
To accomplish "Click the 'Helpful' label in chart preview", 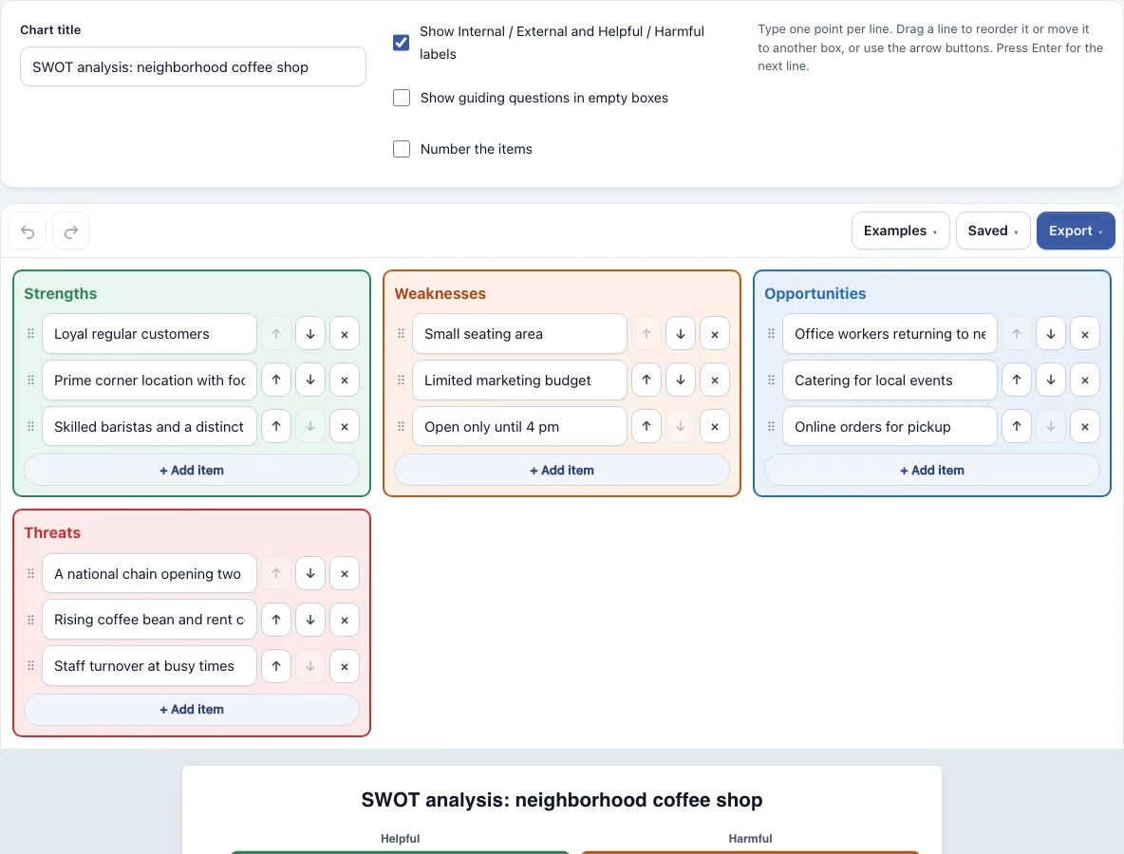I will click(400, 838).
